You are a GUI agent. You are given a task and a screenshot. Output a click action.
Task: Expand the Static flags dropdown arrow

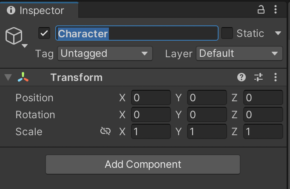click(278, 33)
